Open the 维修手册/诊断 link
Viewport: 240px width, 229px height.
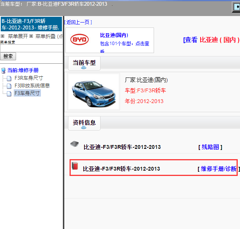point(219,169)
